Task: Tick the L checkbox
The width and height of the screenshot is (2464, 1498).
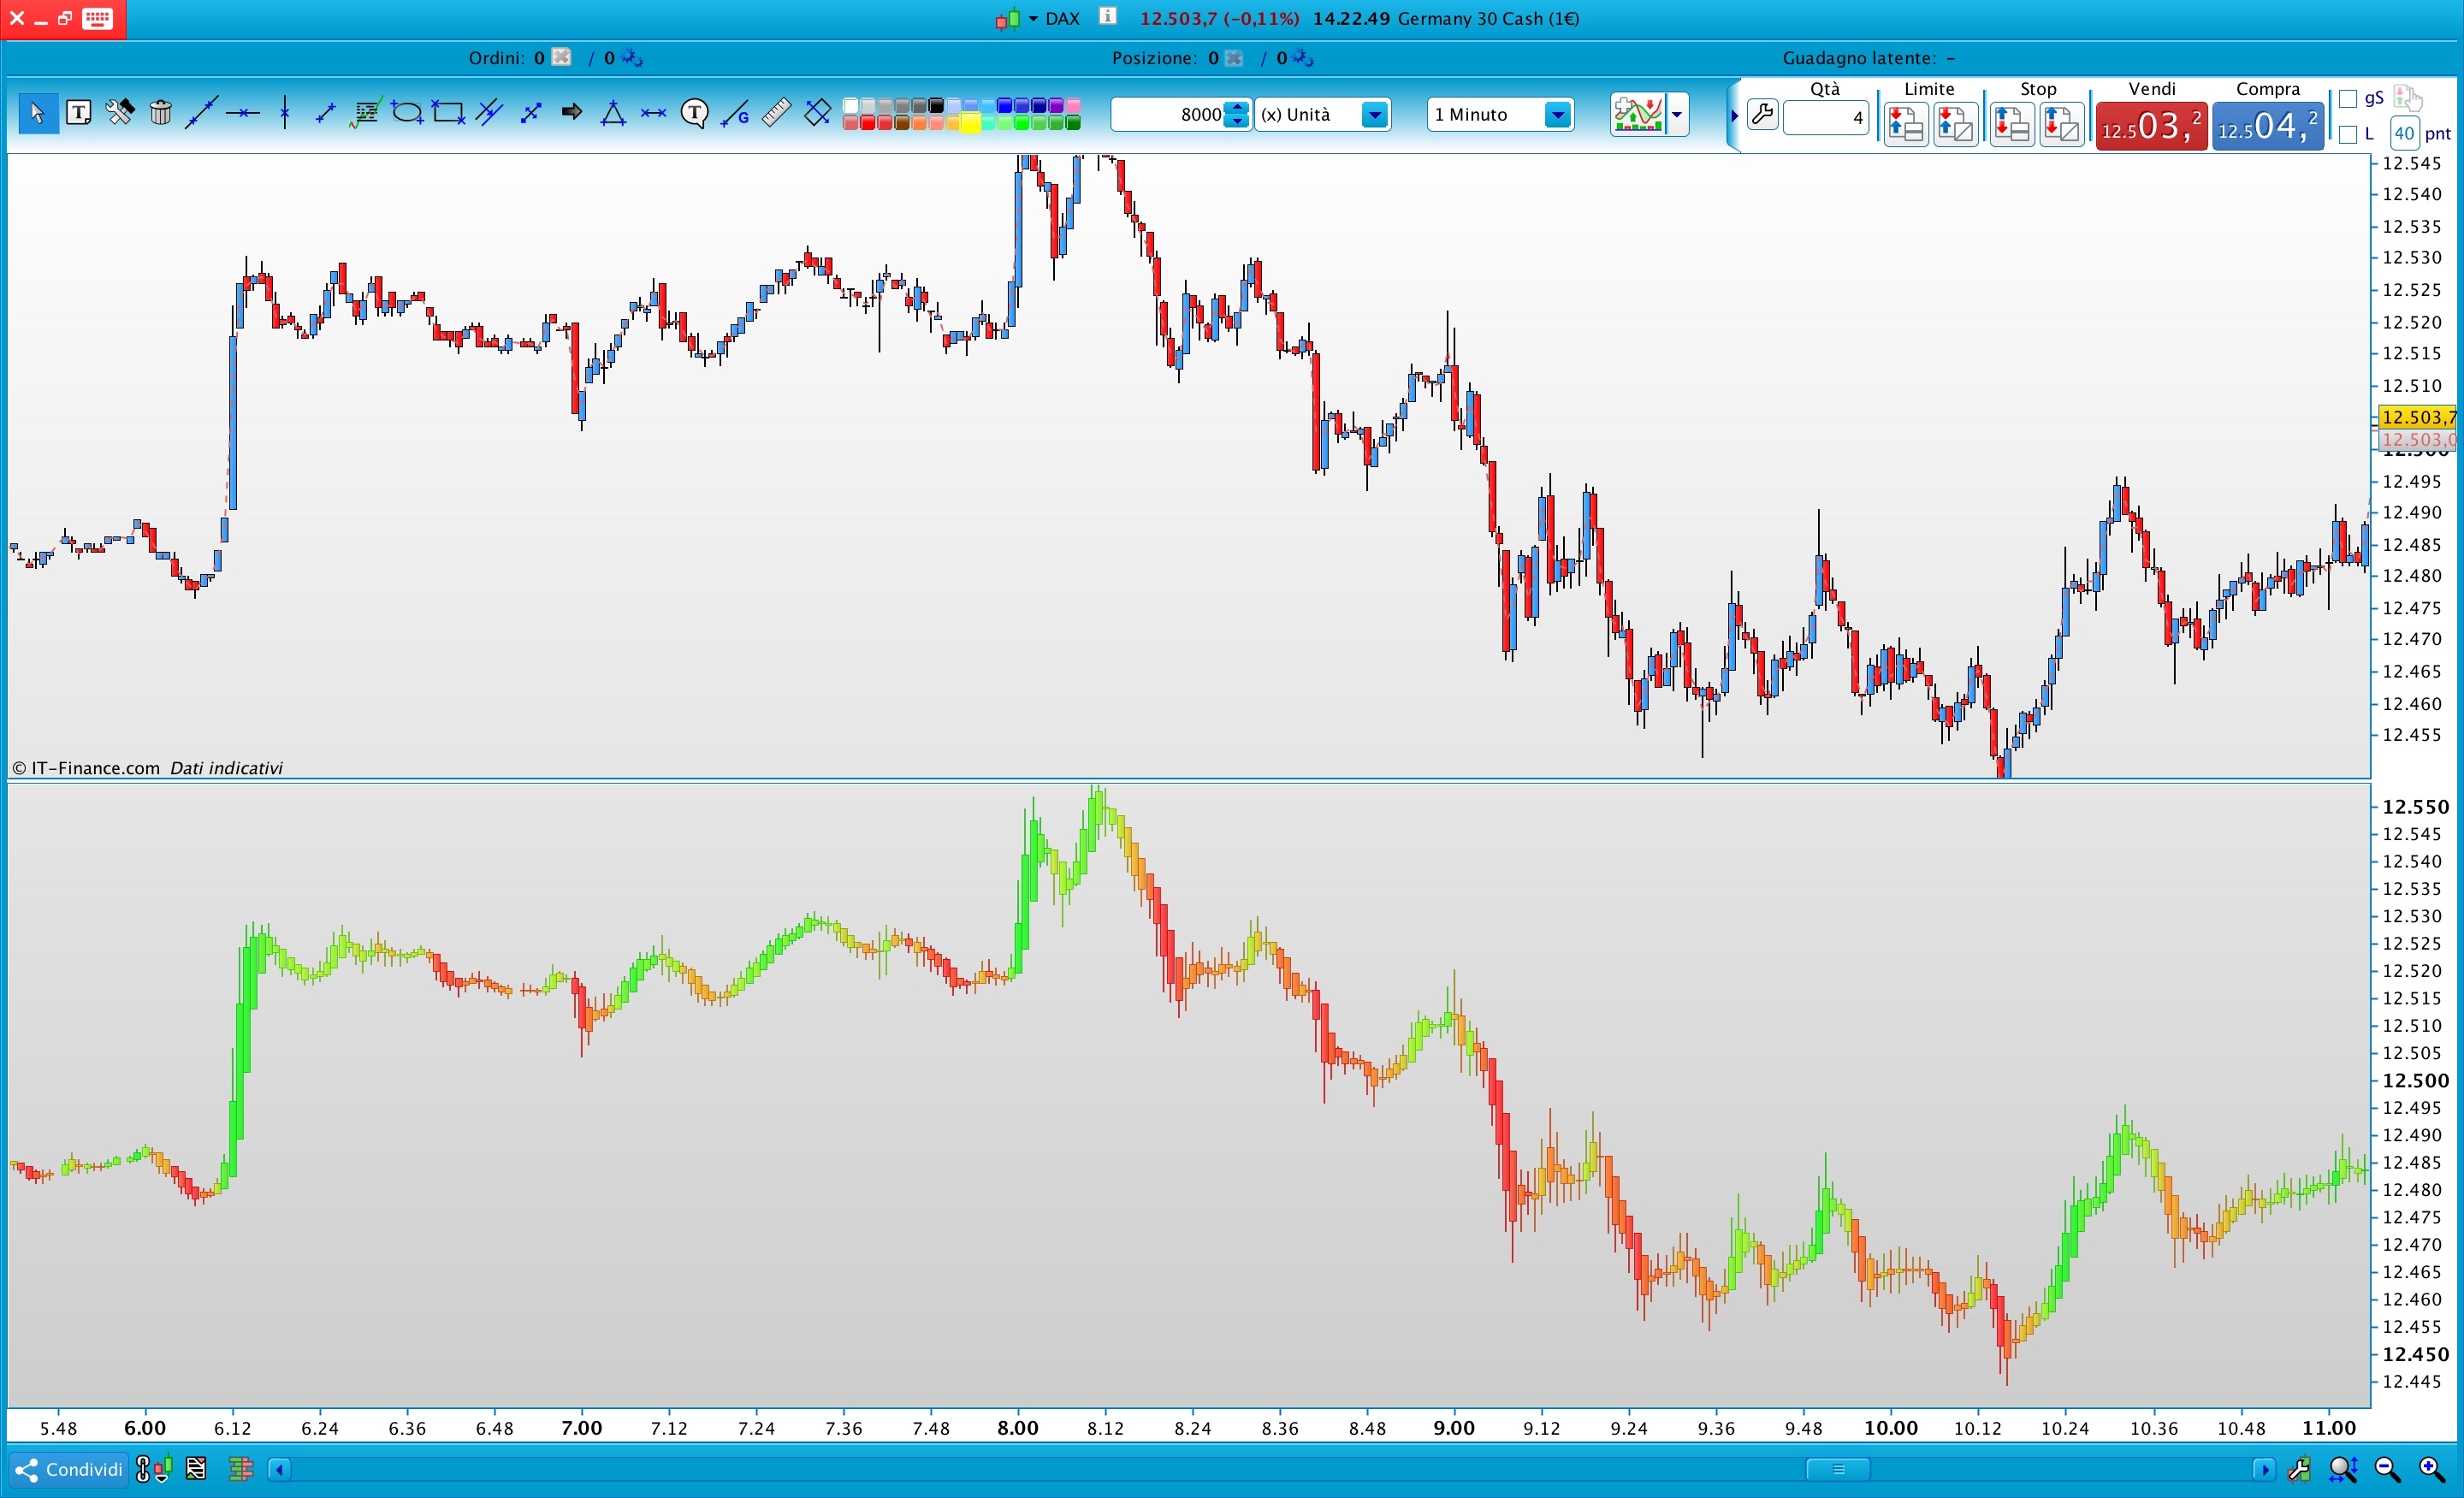Action: click(2348, 134)
